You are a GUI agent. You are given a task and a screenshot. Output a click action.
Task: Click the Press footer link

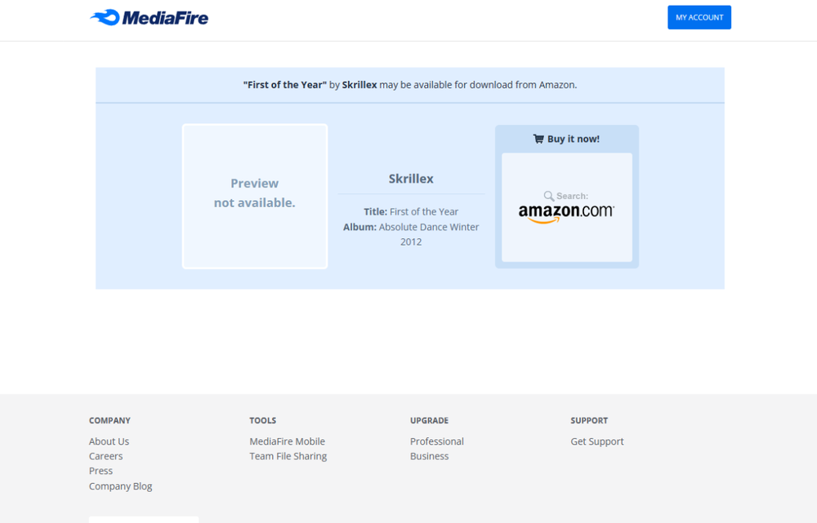100,471
